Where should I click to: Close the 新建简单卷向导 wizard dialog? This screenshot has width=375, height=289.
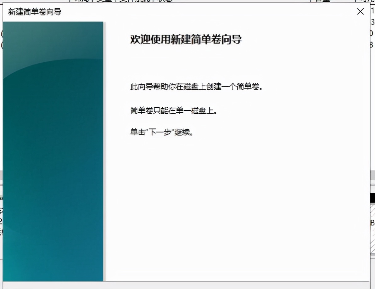click(x=360, y=11)
